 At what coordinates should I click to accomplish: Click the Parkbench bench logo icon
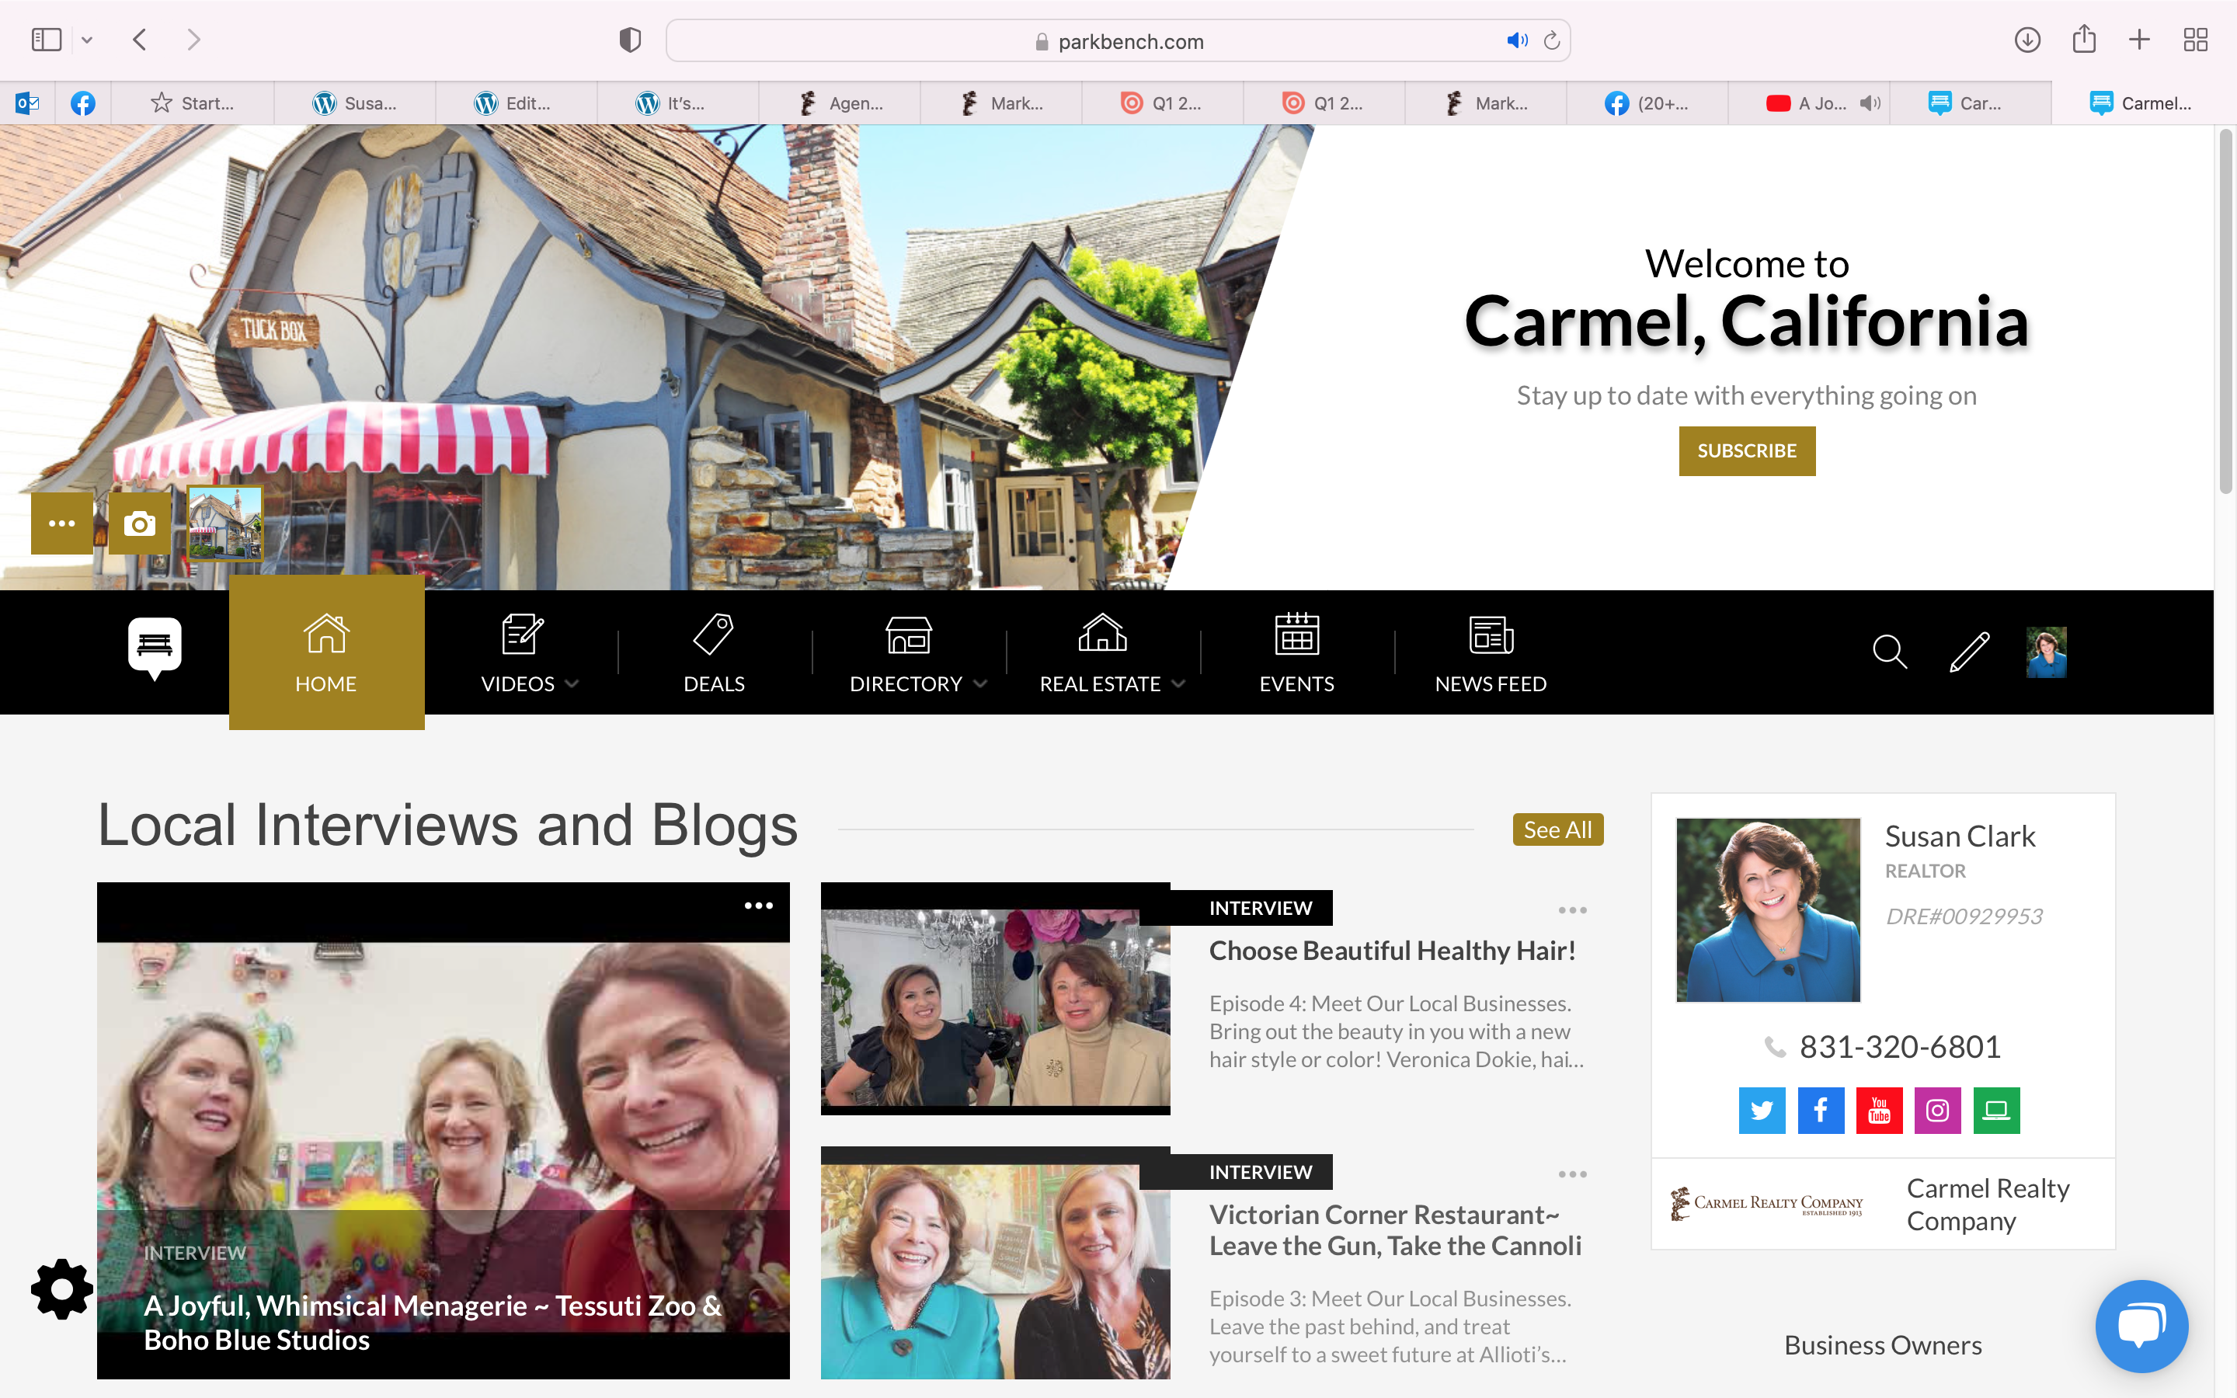tap(155, 649)
